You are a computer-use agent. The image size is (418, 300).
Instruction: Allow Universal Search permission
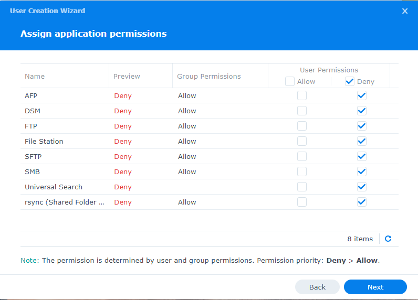click(302, 187)
